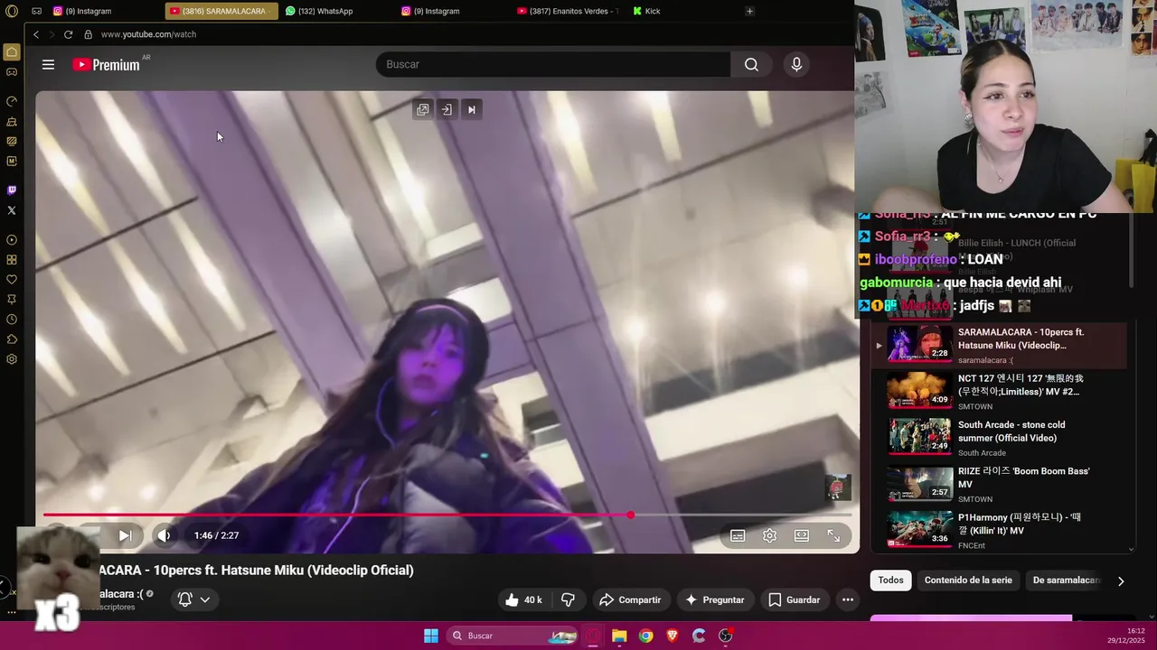Image resolution: width=1157 pixels, height=650 pixels.
Task: Open the bookmarks heart icon in sidebar
Action: click(x=12, y=280)
